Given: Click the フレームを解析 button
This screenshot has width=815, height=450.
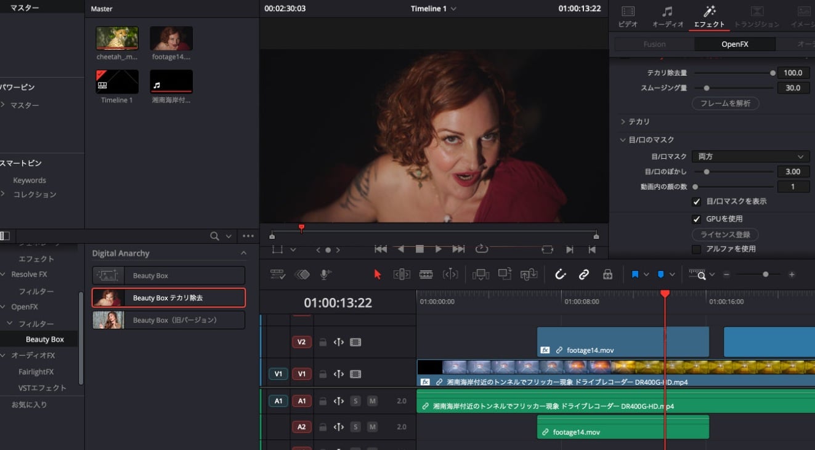Looking at the screenshot, I should coord(725,103).
